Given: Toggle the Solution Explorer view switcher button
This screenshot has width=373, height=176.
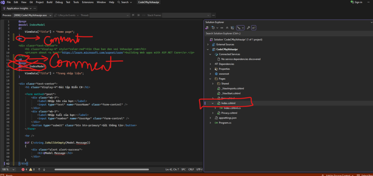Looking at the screenshot, I should pyautogui.click(x=208, y=28).
